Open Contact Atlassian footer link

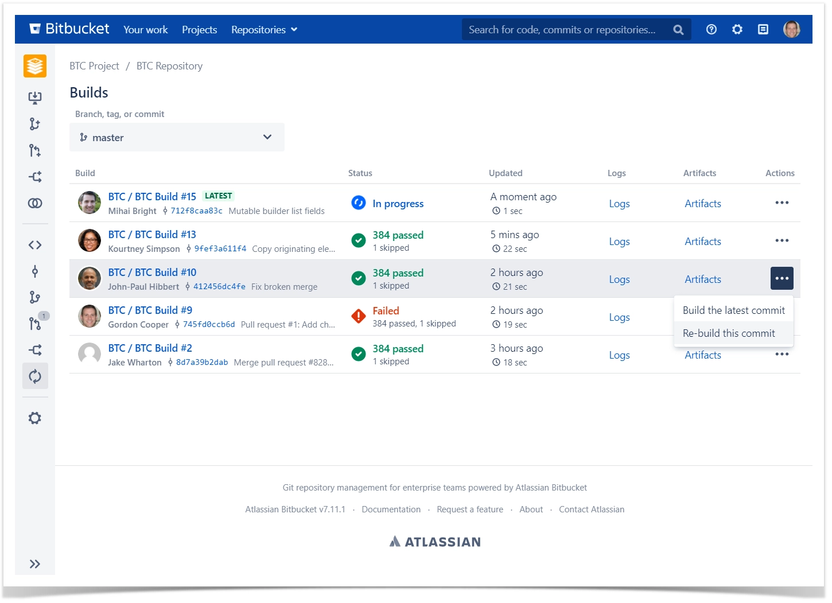592,509
